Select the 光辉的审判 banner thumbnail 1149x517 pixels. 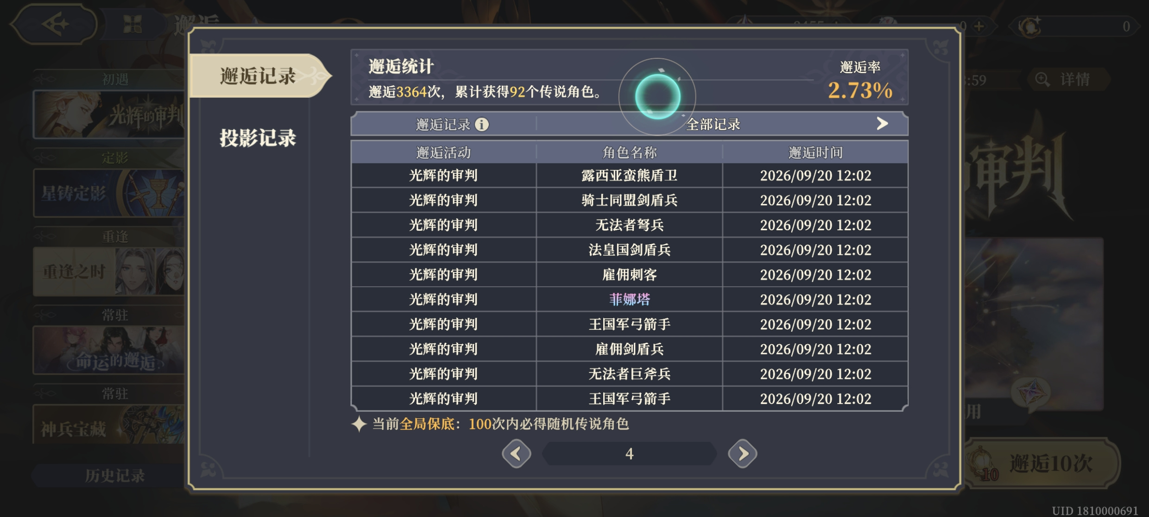(109, 114)
